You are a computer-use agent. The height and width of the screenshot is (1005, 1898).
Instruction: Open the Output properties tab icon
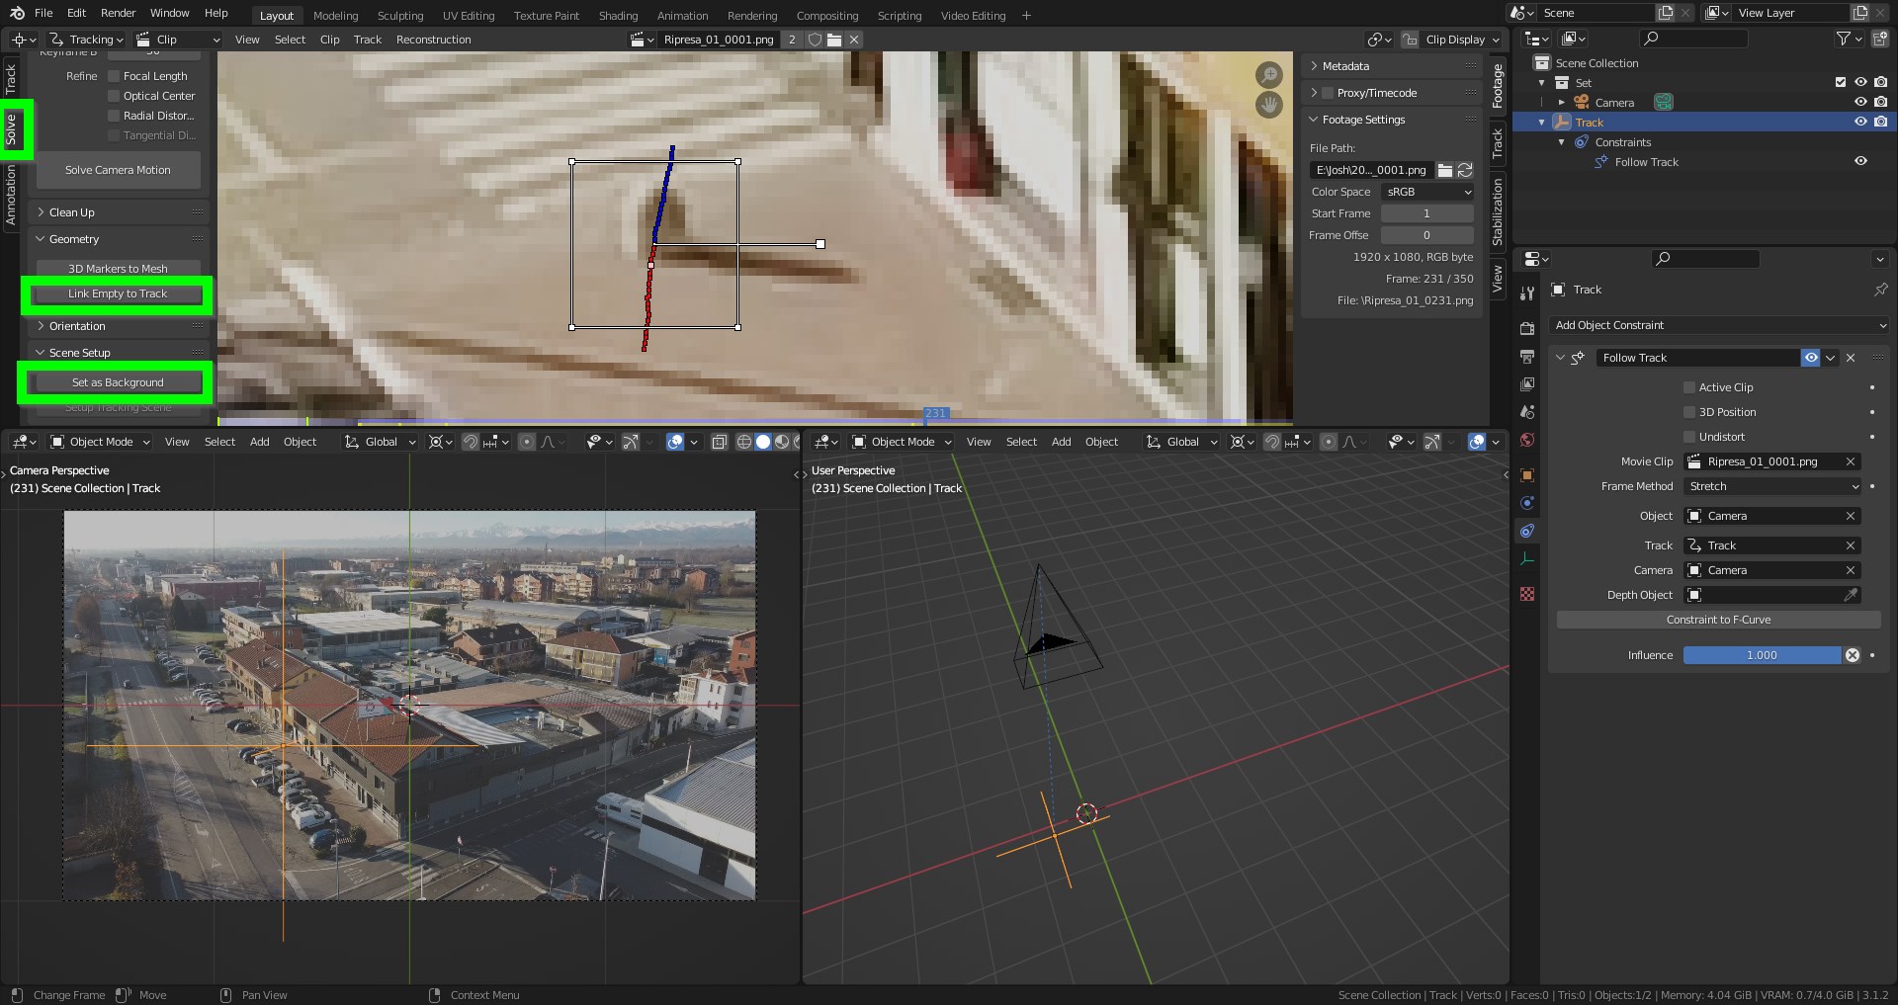(x=1527, y=356)
